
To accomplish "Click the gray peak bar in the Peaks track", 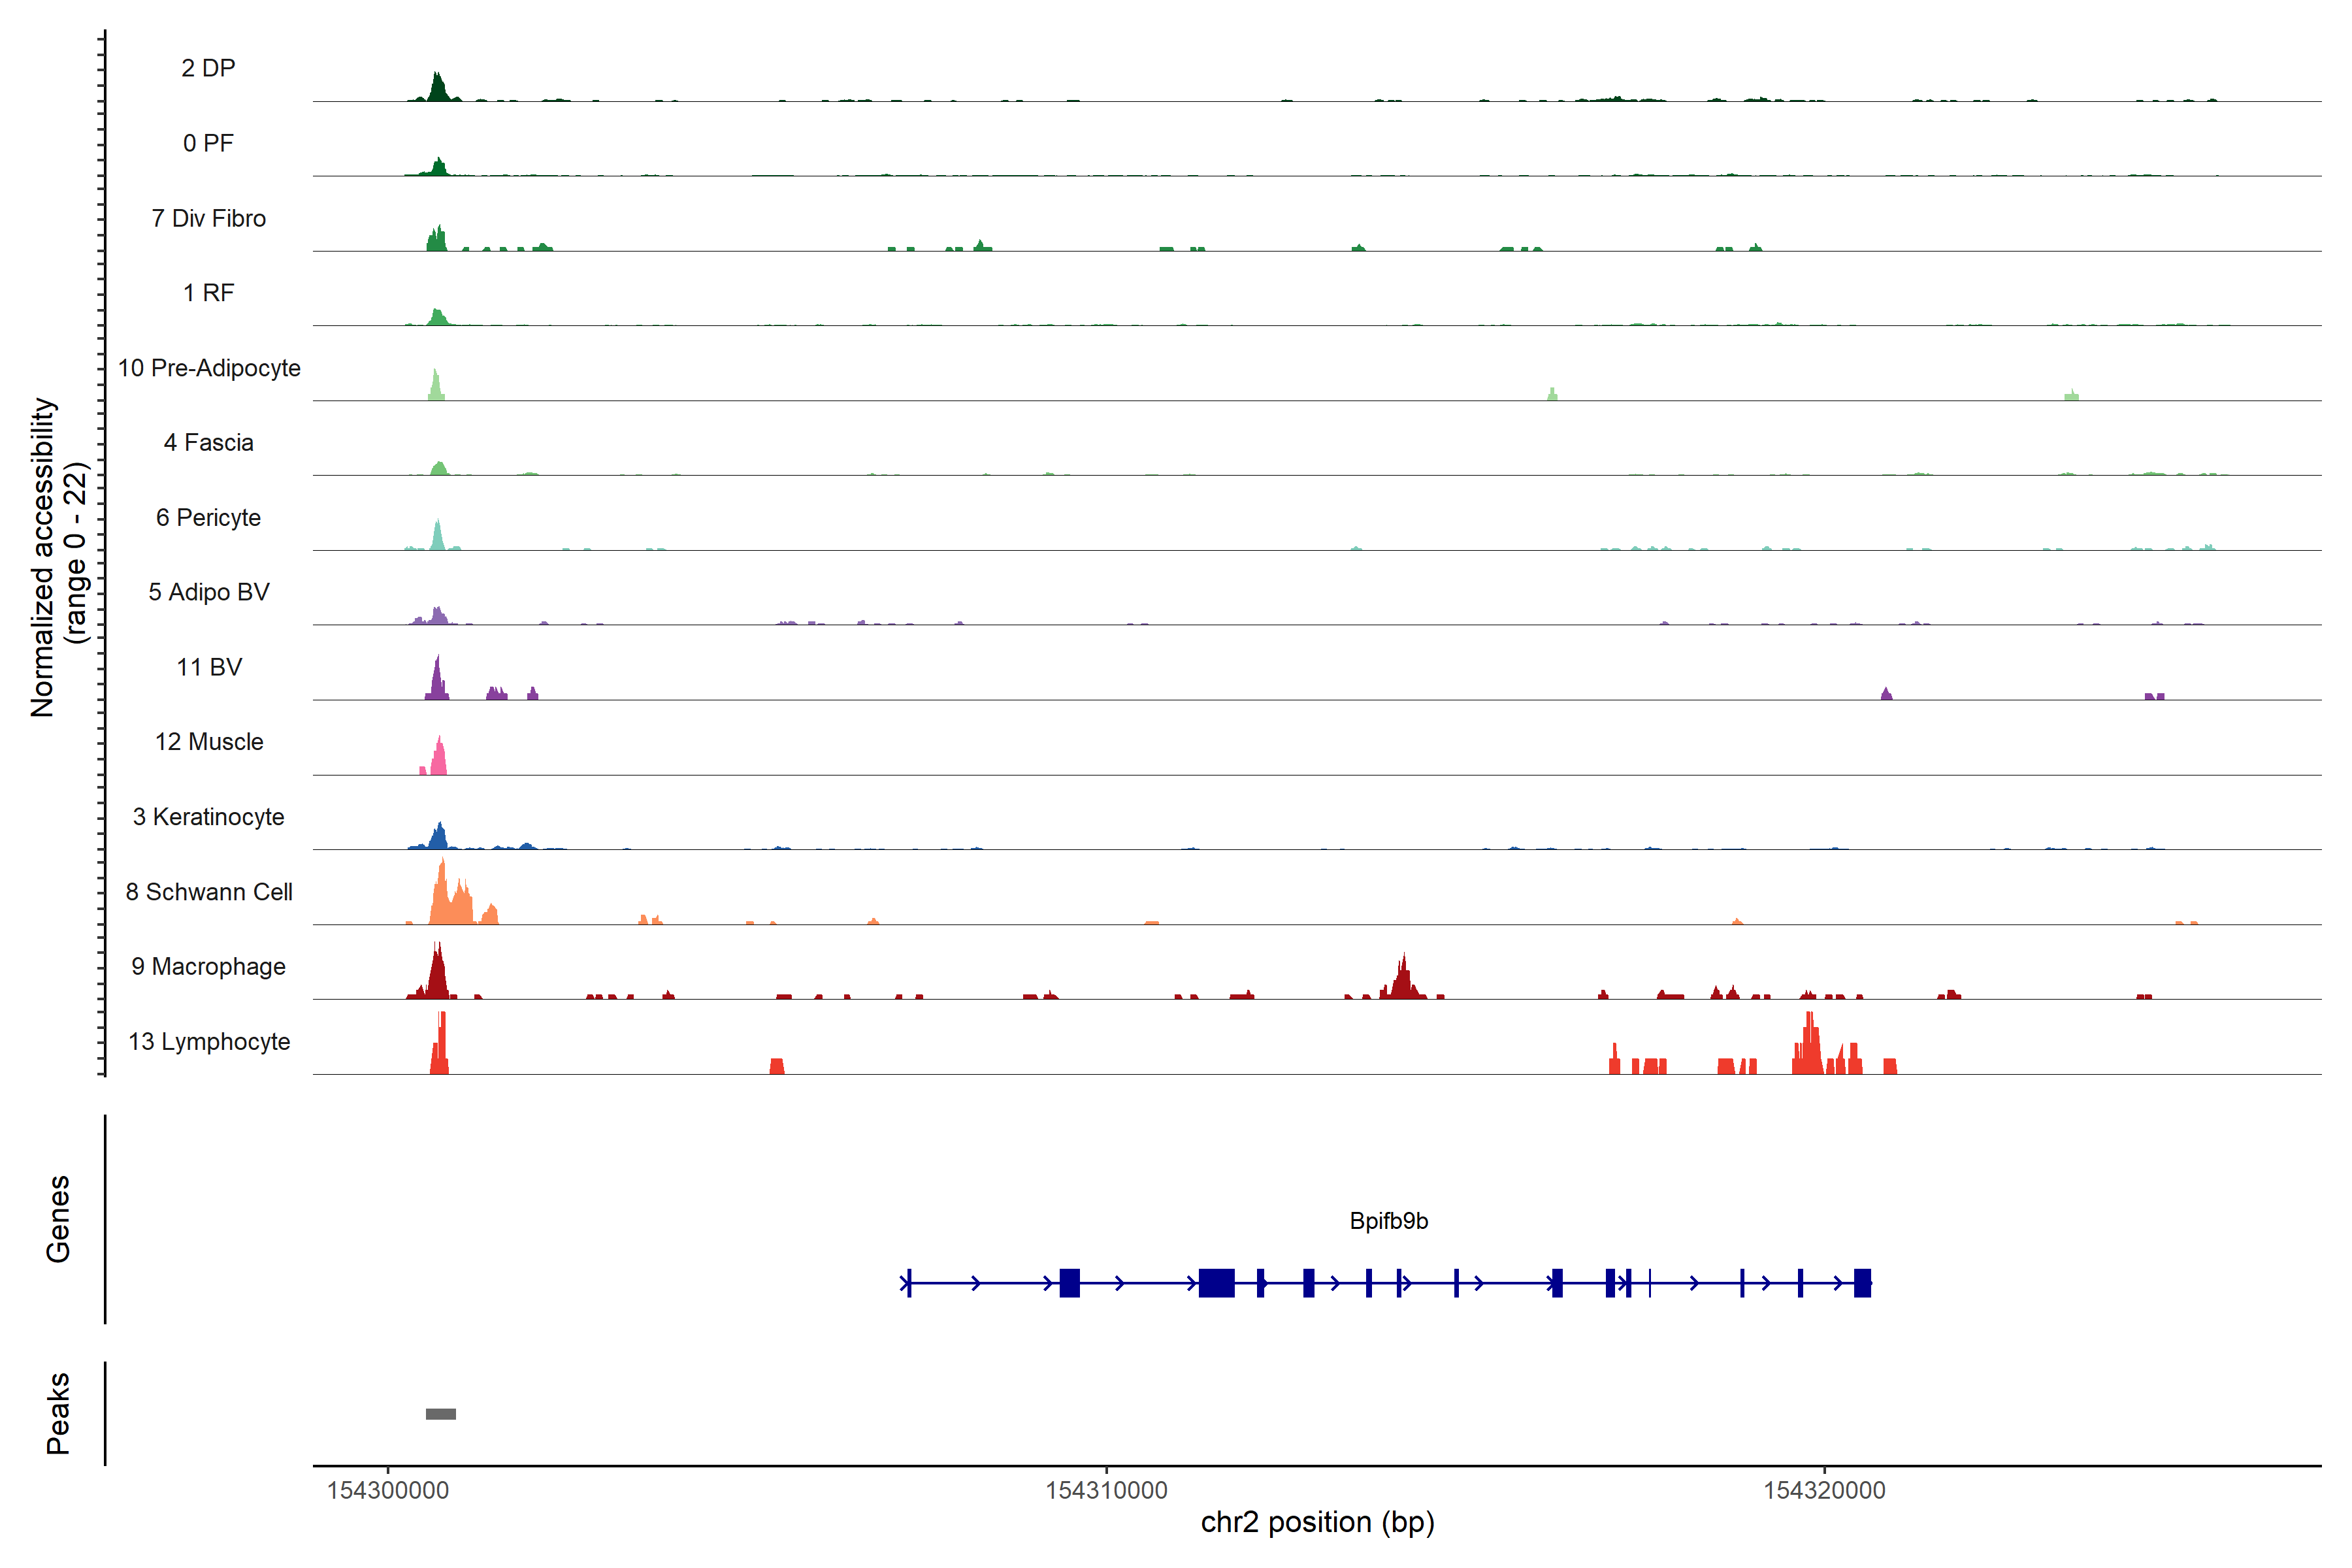I will pyautogui.click(x=440, y=1413).
